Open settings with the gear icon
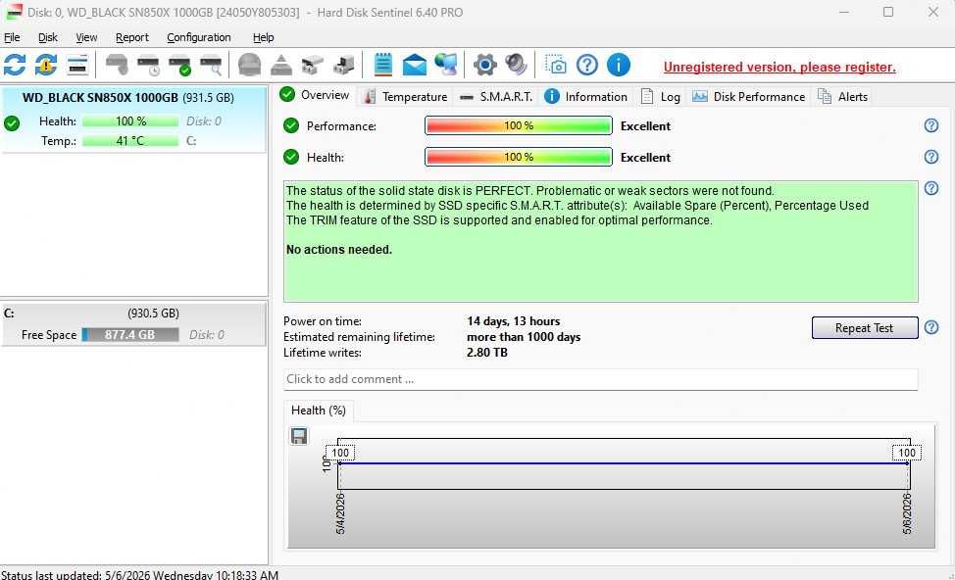The width and height of the screenshot is (955, 580). click(x=484, y=65)
